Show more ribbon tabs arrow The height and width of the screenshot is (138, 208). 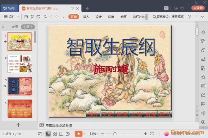click(x=146, y=17)
